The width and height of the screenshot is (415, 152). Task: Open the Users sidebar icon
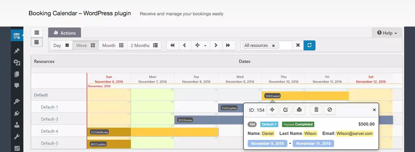17,125
